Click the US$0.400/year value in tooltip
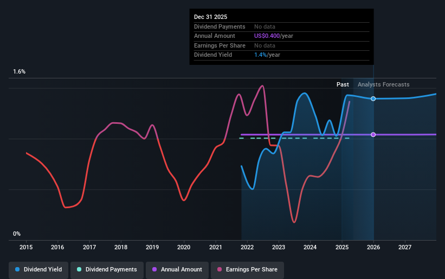 (x=274, y=36)
